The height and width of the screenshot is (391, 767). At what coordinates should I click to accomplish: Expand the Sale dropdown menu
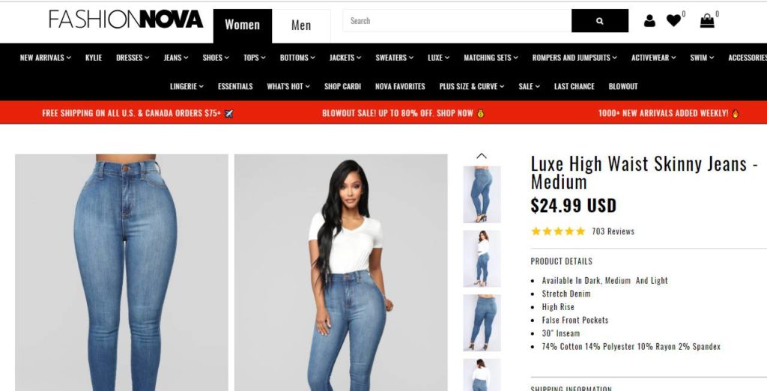tap(530, 87)
